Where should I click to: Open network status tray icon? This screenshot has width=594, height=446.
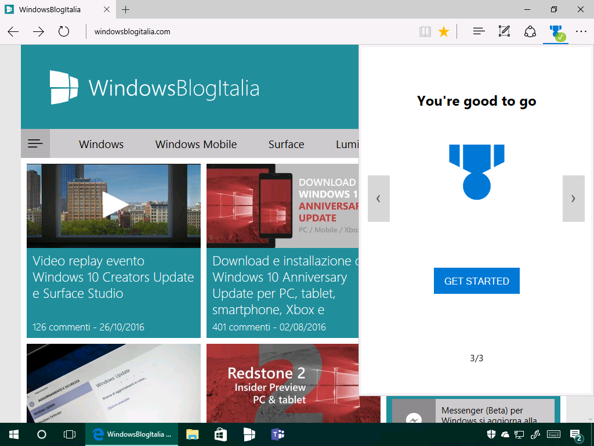[519, 434]
